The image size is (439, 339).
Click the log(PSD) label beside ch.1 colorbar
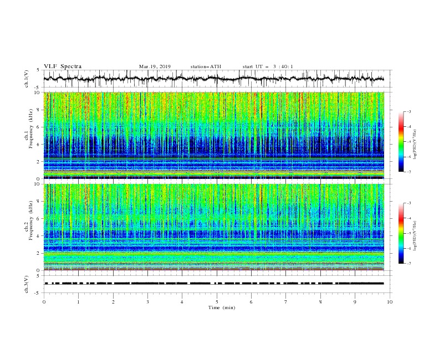tap(415, 144)
